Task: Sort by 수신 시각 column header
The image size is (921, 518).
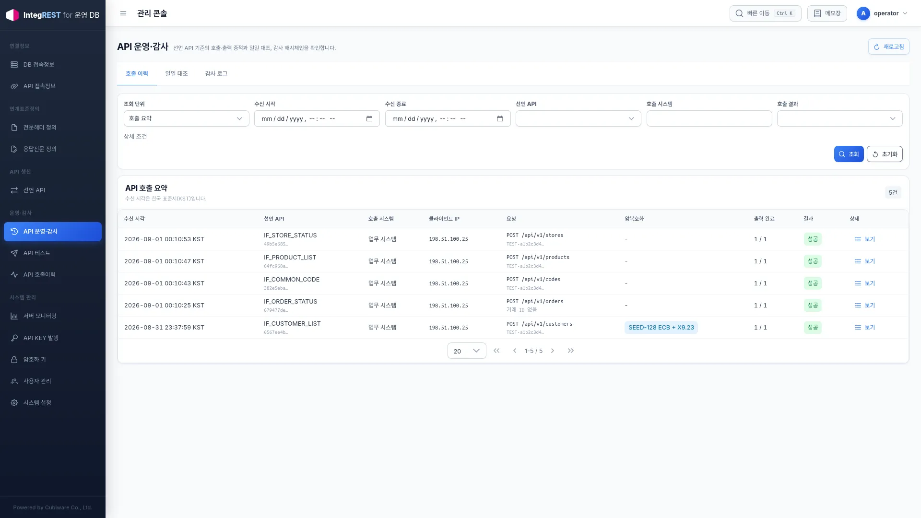Action: pyautogui.click(x=134, y=219)
